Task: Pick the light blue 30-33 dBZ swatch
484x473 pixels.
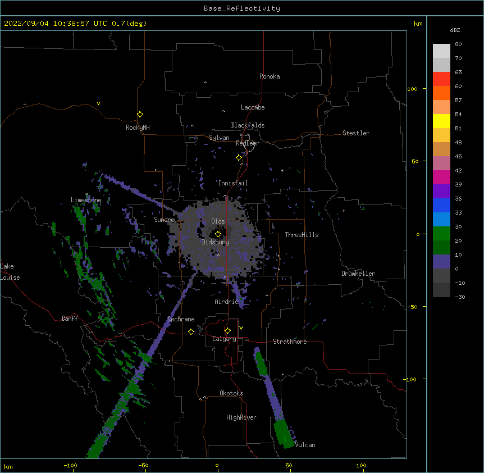Action: 441,219
